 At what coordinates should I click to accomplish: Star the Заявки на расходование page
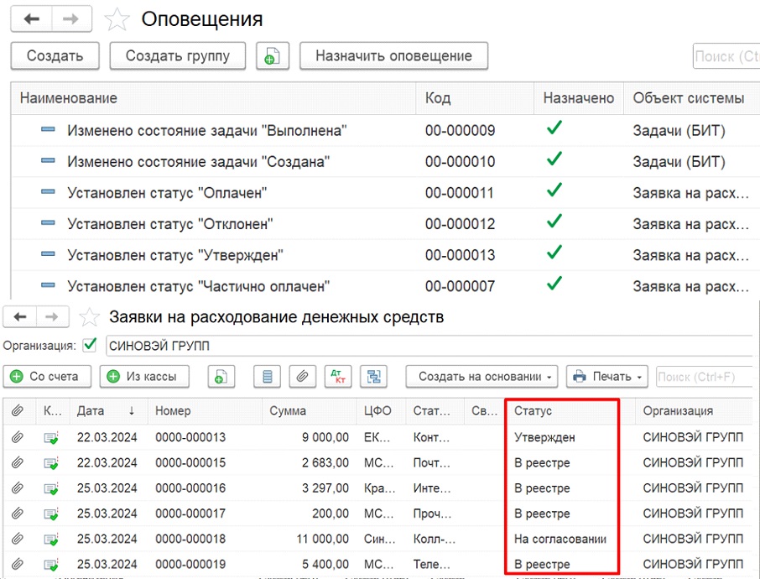point(89,317)
